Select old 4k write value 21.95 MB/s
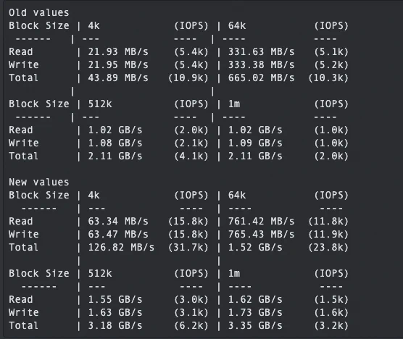 pos(118,64)
